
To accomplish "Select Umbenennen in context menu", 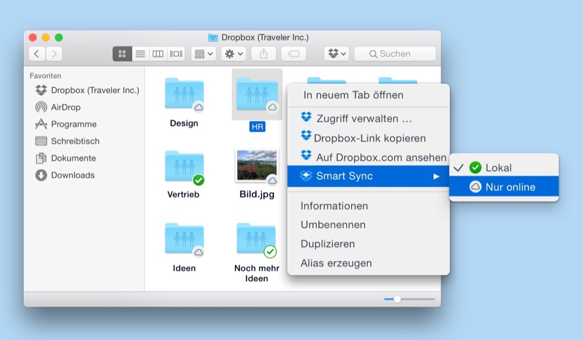I will [333, 225].
